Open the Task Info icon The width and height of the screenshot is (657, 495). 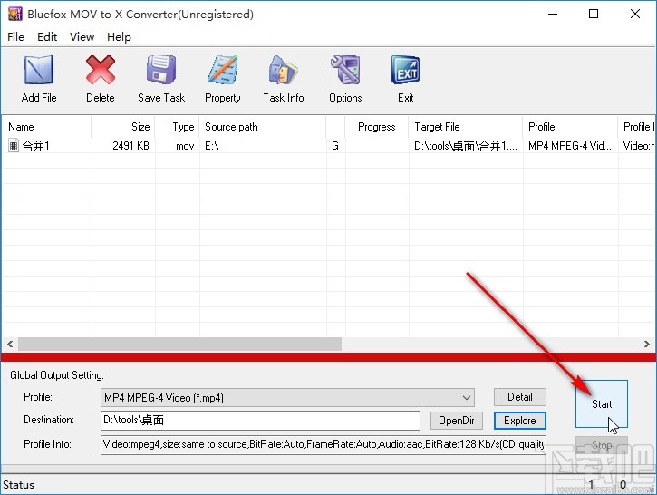click(x=284, y=70)
